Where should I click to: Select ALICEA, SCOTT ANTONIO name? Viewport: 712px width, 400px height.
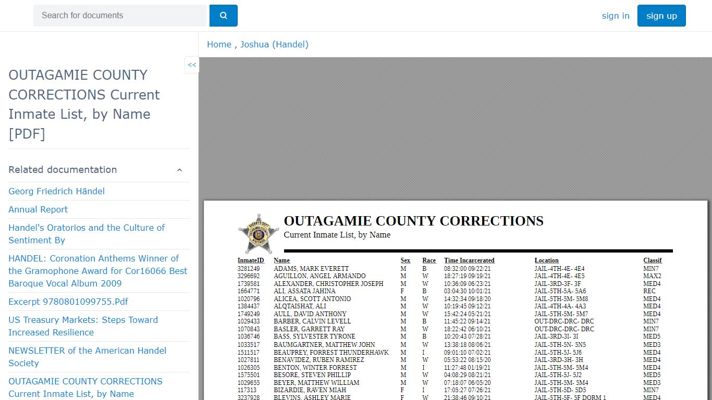click(312, 299)
